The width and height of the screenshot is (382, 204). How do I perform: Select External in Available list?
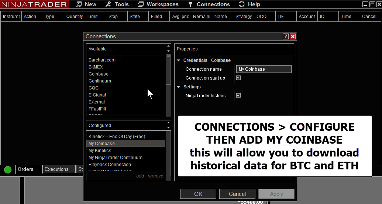pyautogui.click(x=97, y=102)
